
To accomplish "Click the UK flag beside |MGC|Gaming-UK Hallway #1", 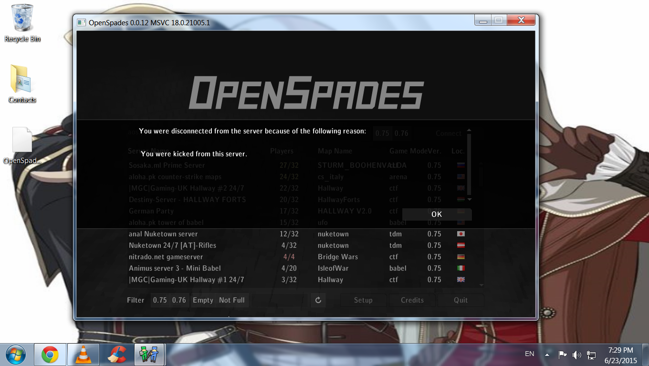I will (x=461, y=280).
